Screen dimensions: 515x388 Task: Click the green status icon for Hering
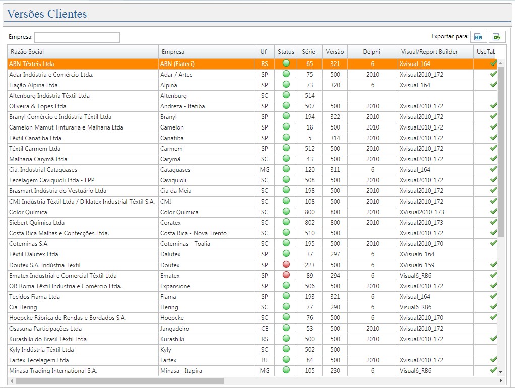coord(286,306)
